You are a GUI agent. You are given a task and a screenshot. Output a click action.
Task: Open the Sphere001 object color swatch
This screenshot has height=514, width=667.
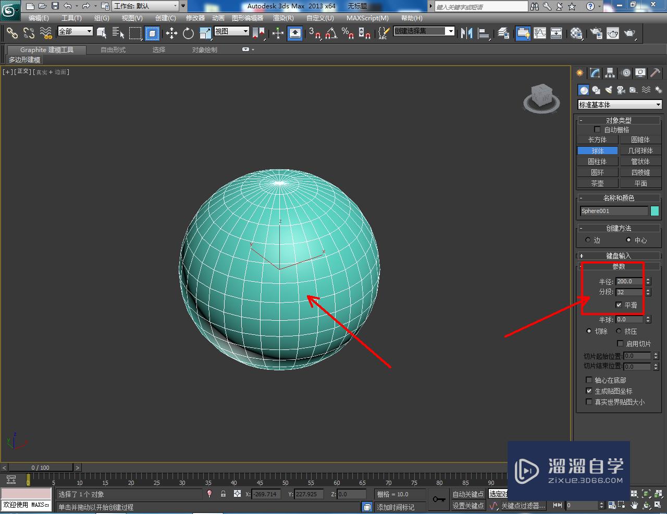(655, 211)
